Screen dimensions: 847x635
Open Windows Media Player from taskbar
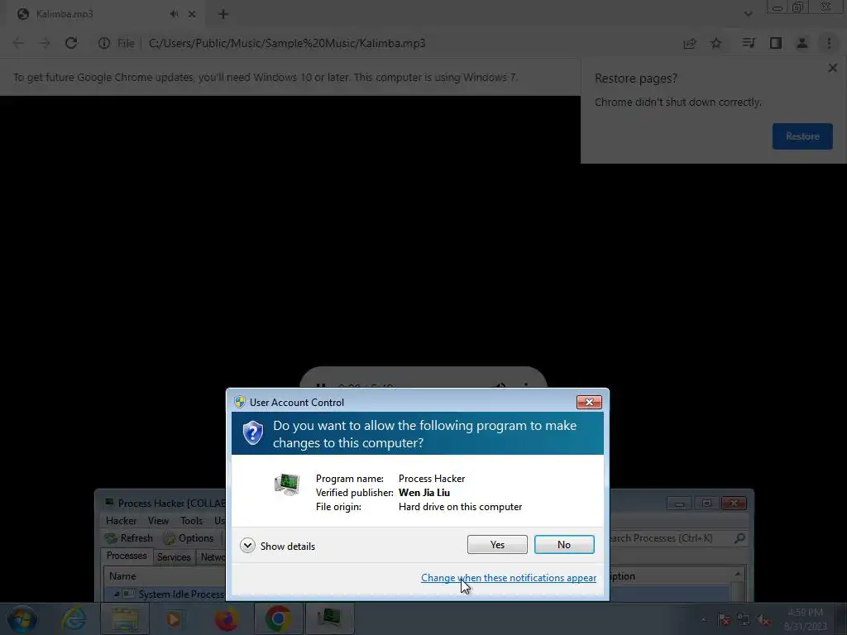point(174,618)
